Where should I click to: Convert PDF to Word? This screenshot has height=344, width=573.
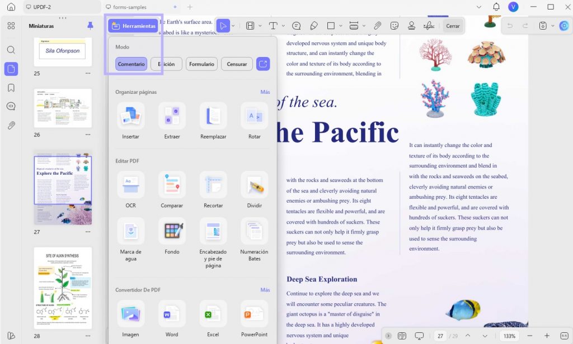[172, 319]
